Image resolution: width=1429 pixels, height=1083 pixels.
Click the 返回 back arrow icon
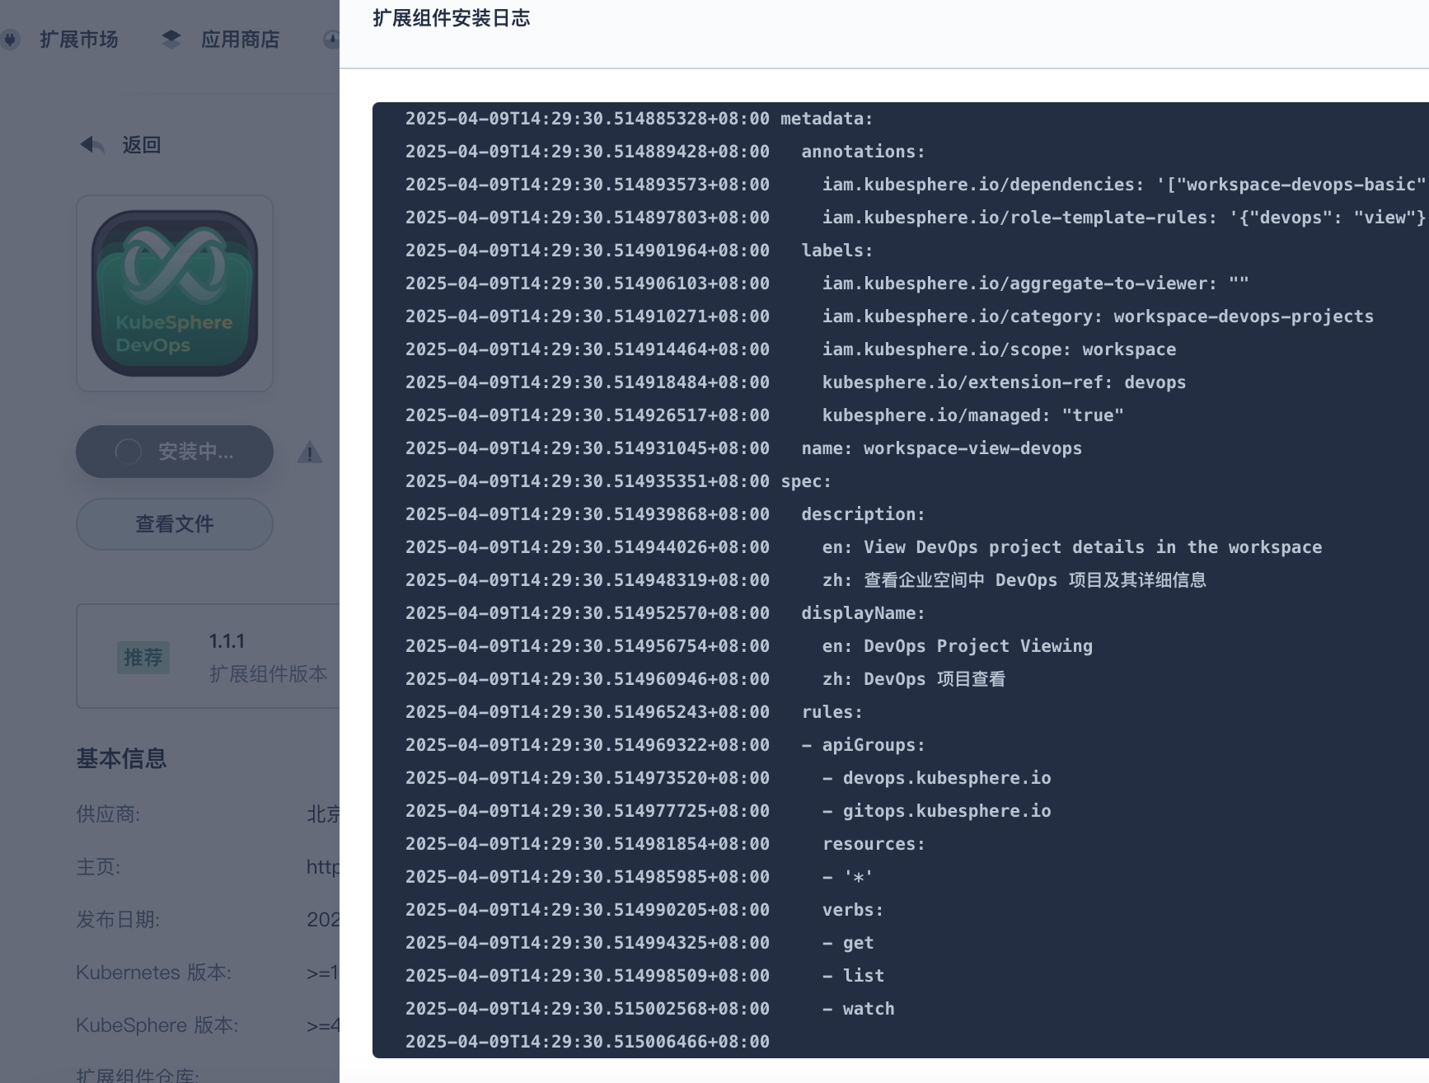pyautogui.click(x=91, y=145)
